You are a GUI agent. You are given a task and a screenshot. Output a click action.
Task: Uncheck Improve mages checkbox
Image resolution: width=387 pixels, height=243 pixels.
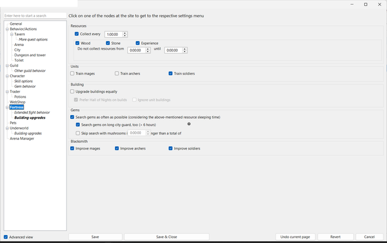coord(73,148)
